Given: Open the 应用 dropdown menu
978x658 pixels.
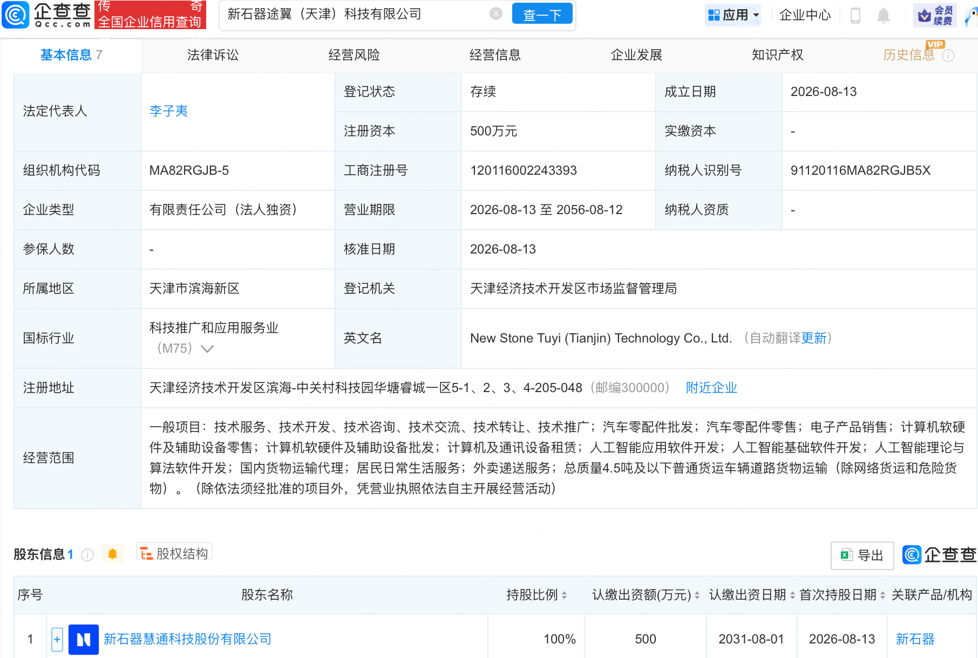Looking at the screenshot, I should [733, 15].
